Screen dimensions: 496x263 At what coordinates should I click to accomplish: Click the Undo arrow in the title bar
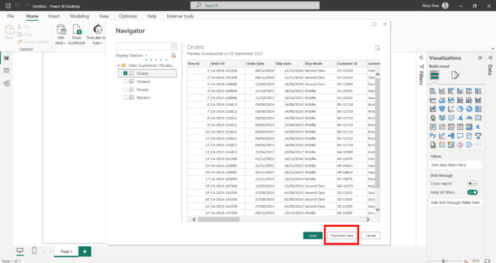click(x=17, y=6)
